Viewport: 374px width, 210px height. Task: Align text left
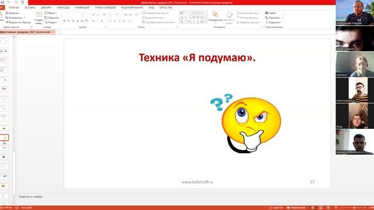[x=110, y=21]
